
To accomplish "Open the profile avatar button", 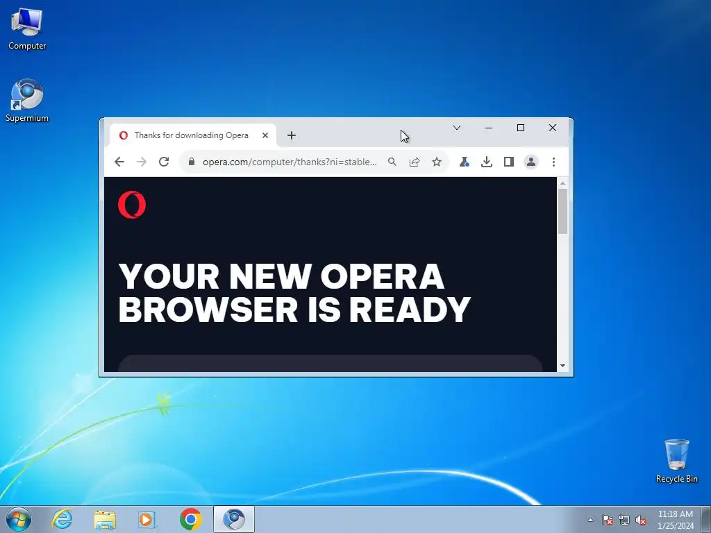I will click(x=531, y=162).
